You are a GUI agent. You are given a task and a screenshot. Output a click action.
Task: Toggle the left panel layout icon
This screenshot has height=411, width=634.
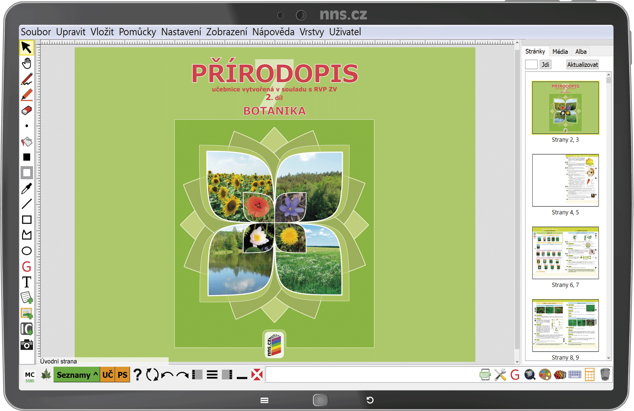[x=197, y=375]
